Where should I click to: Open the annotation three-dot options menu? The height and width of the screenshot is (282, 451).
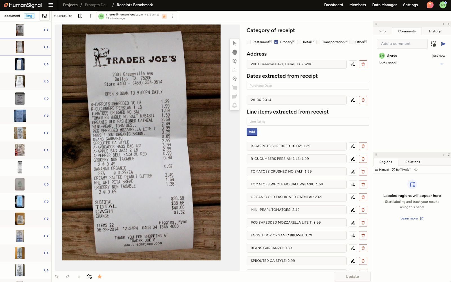tap(172, 16)
